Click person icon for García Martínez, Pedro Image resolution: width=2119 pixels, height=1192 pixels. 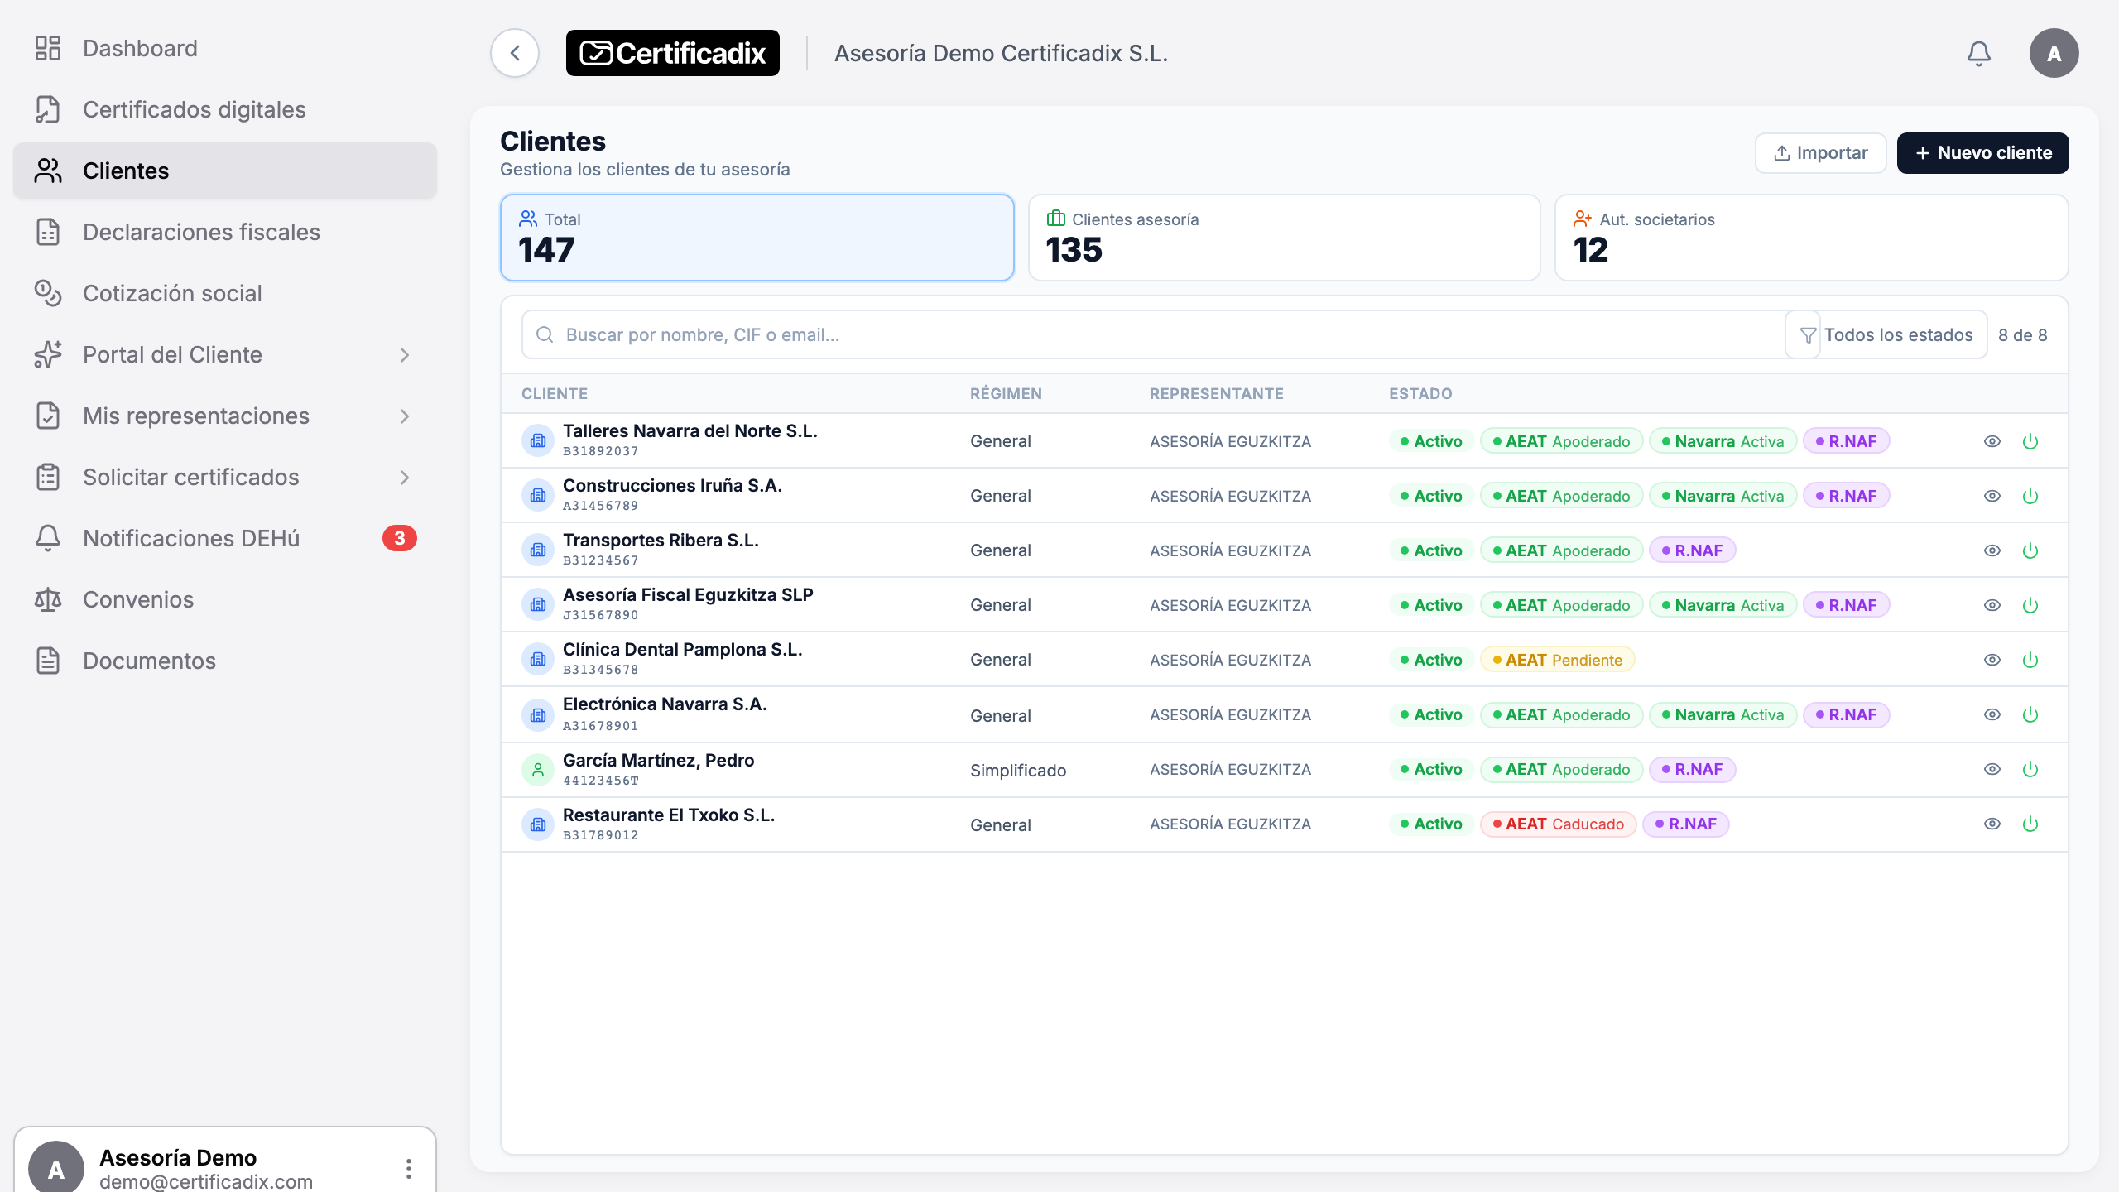[538, 770]
